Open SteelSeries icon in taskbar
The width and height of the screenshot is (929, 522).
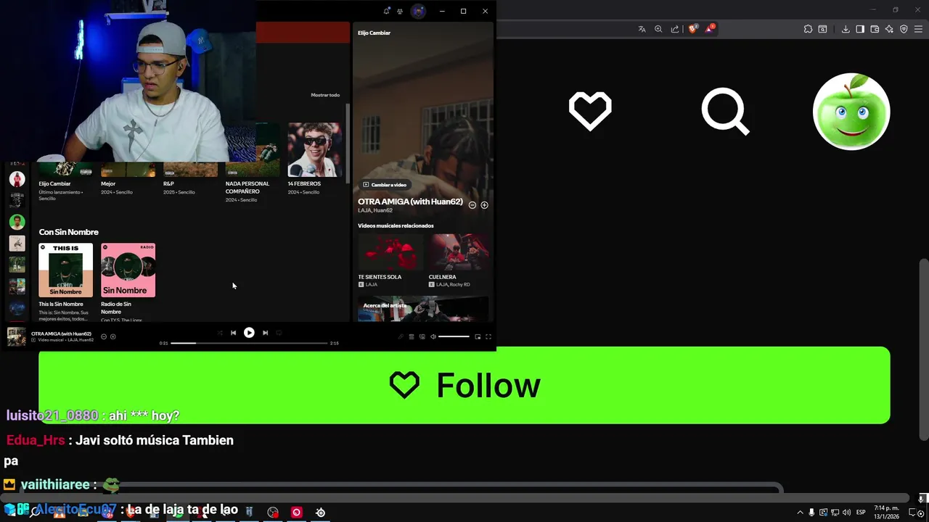pyautogui.click(x=320, y=513)
